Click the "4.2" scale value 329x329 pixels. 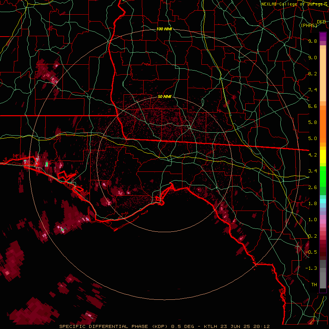pos(313,155)
